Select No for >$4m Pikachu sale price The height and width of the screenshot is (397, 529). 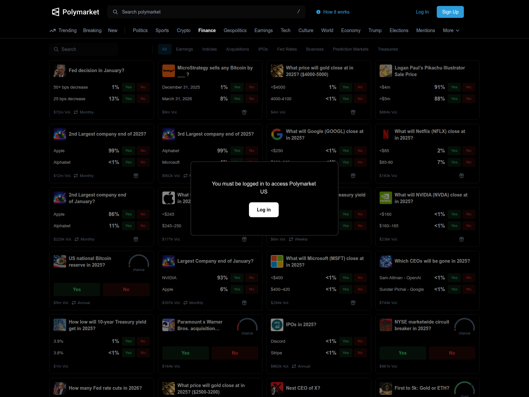point(469,87)
